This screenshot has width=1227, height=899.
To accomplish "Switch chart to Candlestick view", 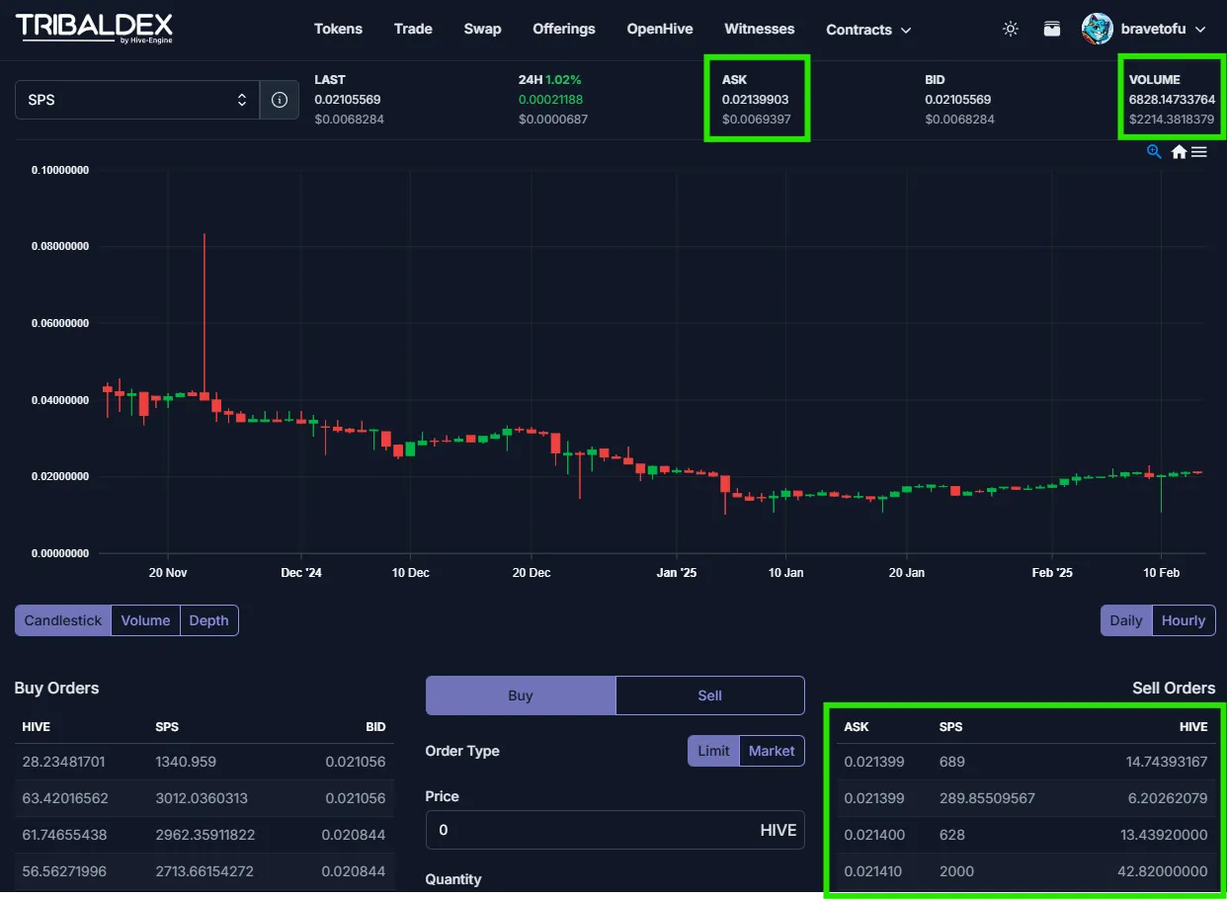I will pos(63,620).
